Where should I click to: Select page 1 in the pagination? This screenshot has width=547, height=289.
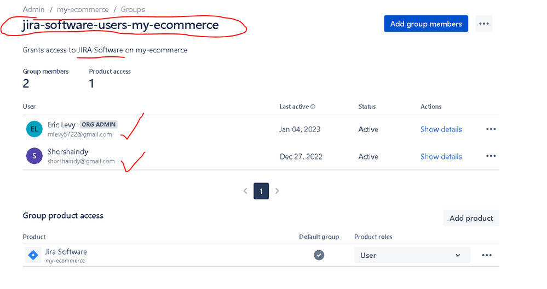click(x=261, y=191)
